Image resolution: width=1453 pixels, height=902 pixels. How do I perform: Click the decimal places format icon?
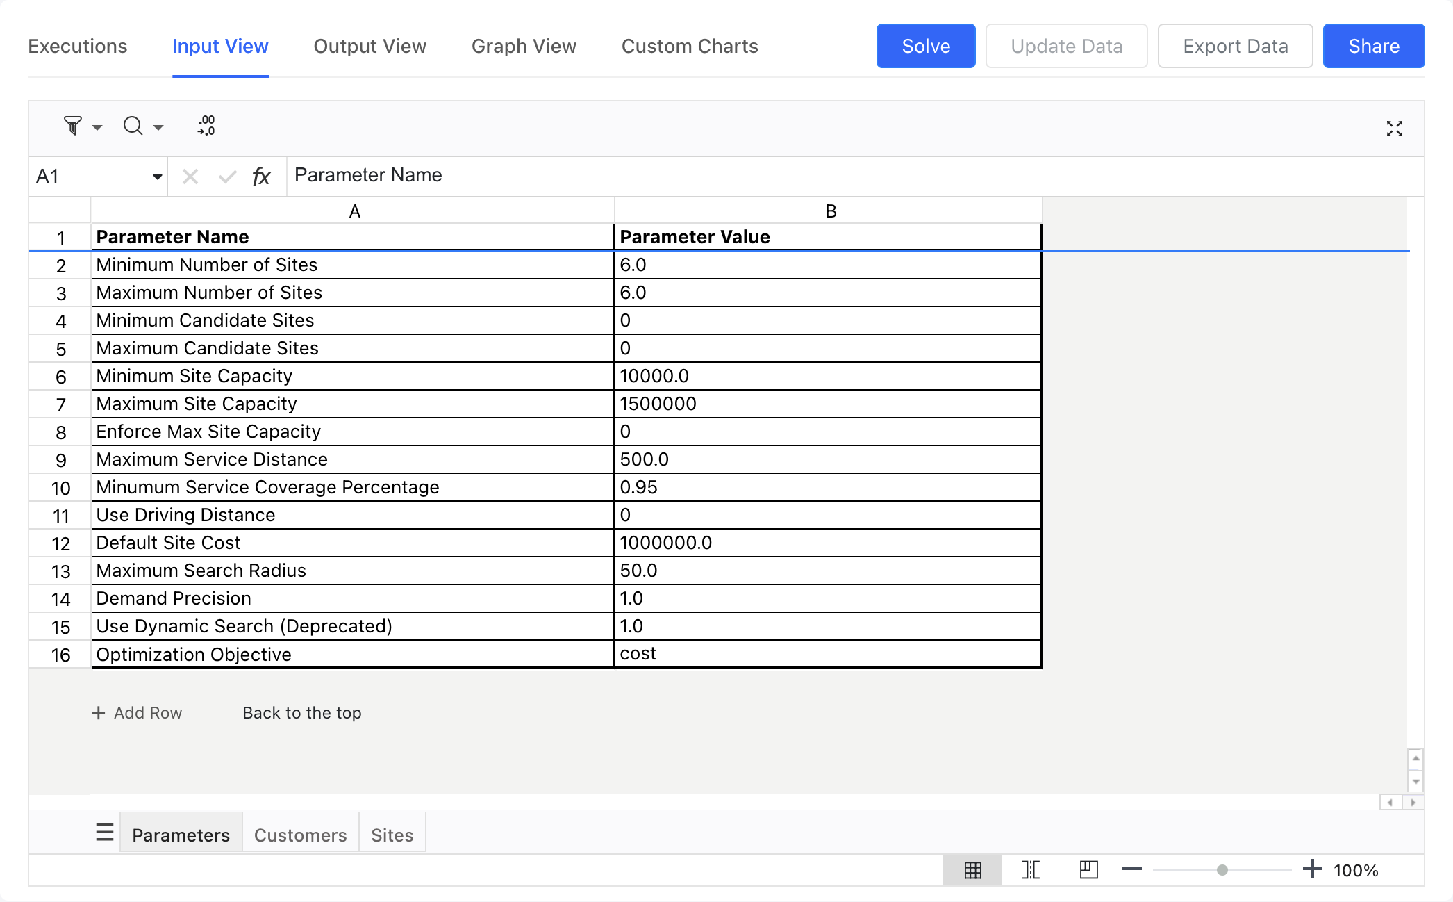pos(206,126)
